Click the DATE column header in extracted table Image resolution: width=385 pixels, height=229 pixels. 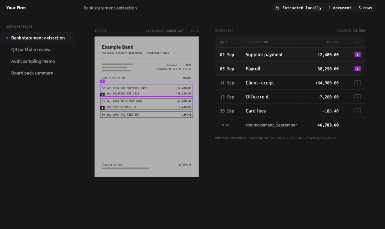click(x=224, y=42)
